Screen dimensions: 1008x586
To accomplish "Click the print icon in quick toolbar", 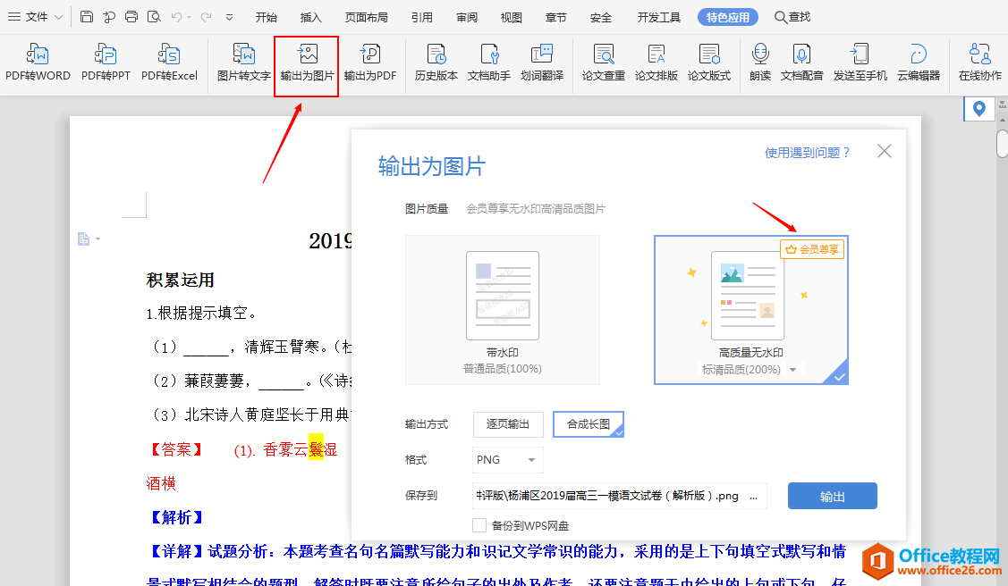I will 131,17.
